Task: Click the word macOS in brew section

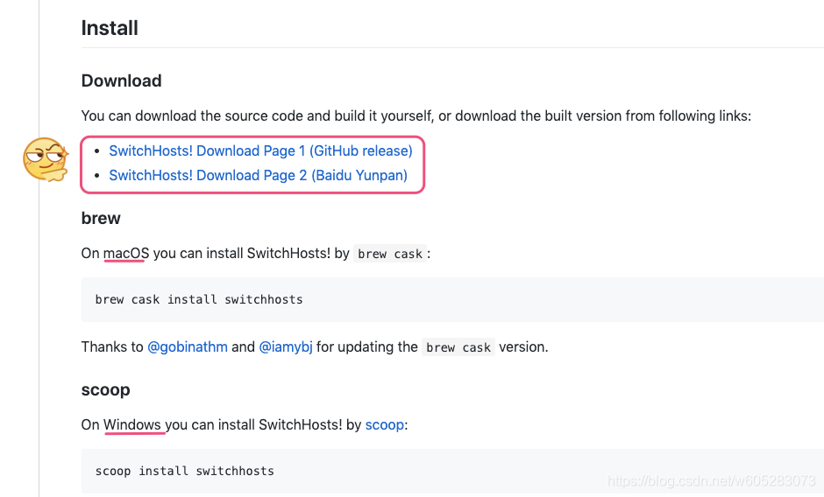Action: (126, 254)
